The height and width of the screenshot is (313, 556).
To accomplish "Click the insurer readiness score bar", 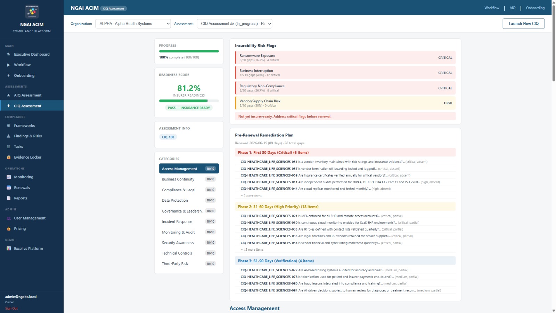I will click(x=189, y=101).
